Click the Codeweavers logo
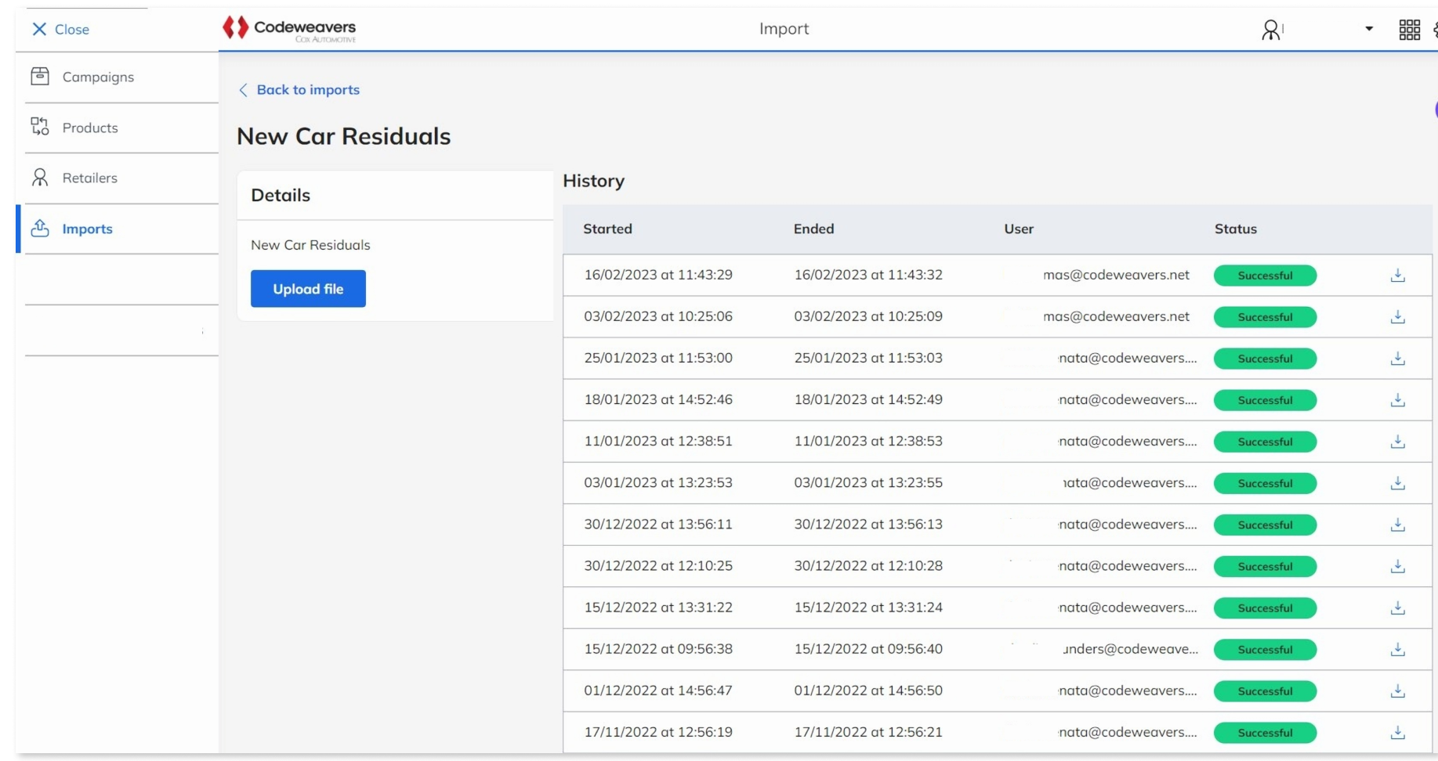Screen dimensions: 1438x761 pos(289,28)
